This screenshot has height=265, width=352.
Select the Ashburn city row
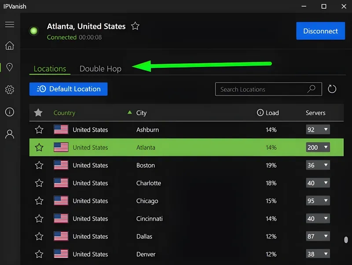(186, 129)
